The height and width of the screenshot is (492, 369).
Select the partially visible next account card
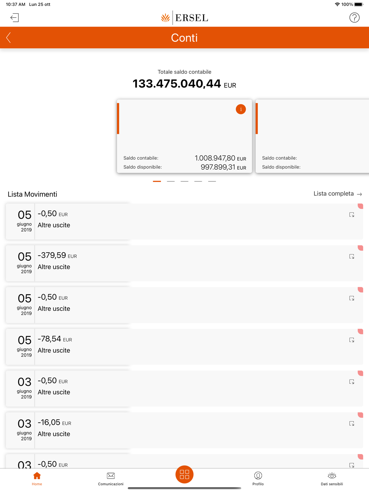pyautogui.click(x=312, y=136)
